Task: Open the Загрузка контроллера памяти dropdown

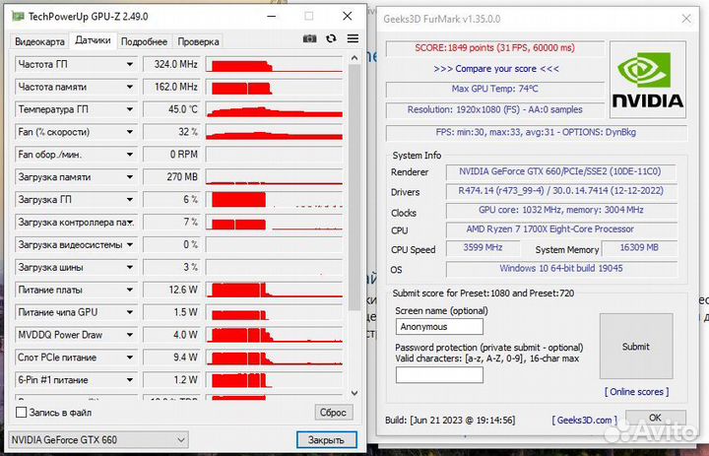Action: coord(130,223)
